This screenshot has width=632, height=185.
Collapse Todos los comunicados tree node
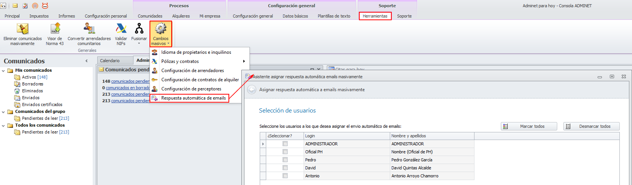3,125
